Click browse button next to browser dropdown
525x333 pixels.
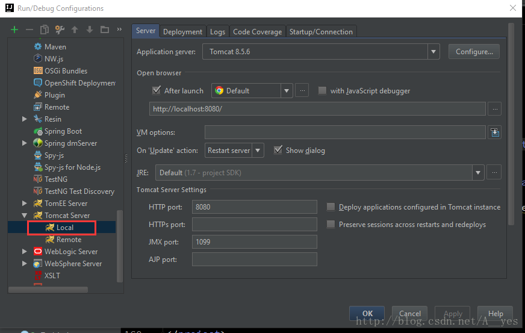click(x=302, y=90)
